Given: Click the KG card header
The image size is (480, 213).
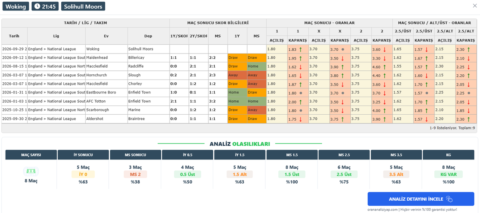Looking at the screenshot, I should 448,155.
